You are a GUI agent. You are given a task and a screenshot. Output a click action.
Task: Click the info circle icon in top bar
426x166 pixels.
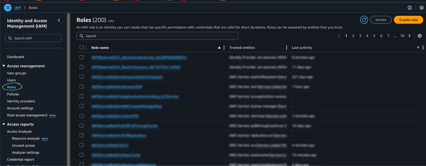pos(410,8)
